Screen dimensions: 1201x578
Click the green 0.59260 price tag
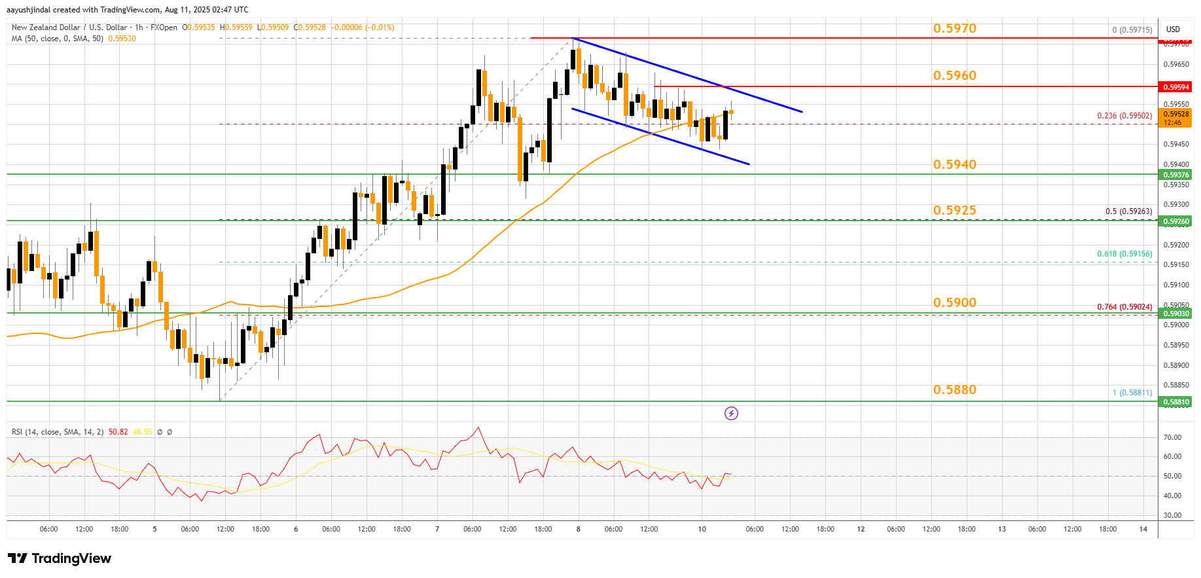1175,221
